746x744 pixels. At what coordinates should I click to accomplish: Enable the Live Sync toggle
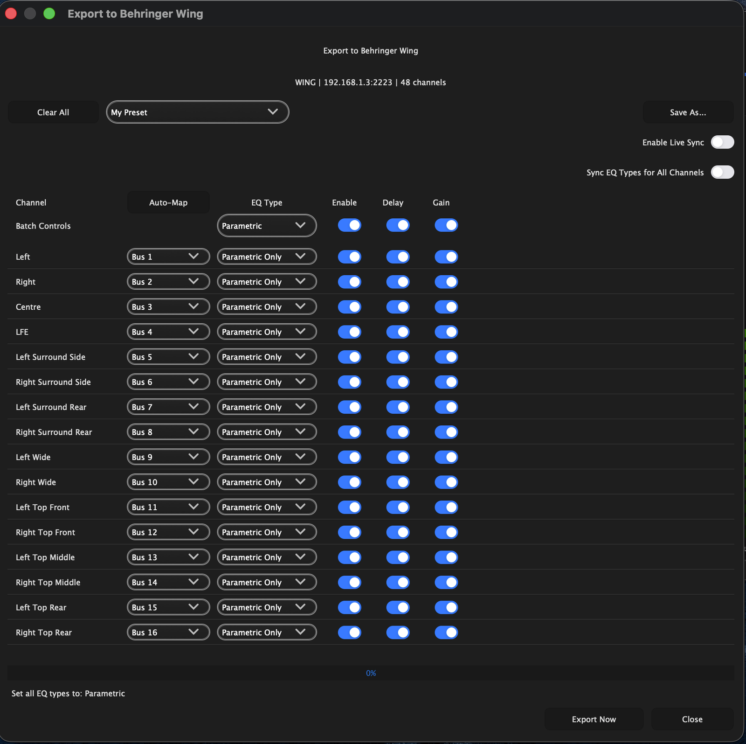[722, 142]
